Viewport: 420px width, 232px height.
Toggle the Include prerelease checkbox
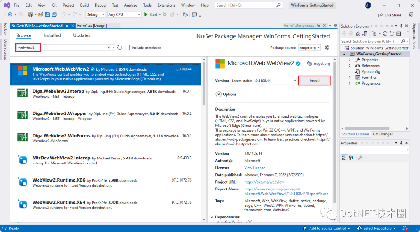point(128,48)
